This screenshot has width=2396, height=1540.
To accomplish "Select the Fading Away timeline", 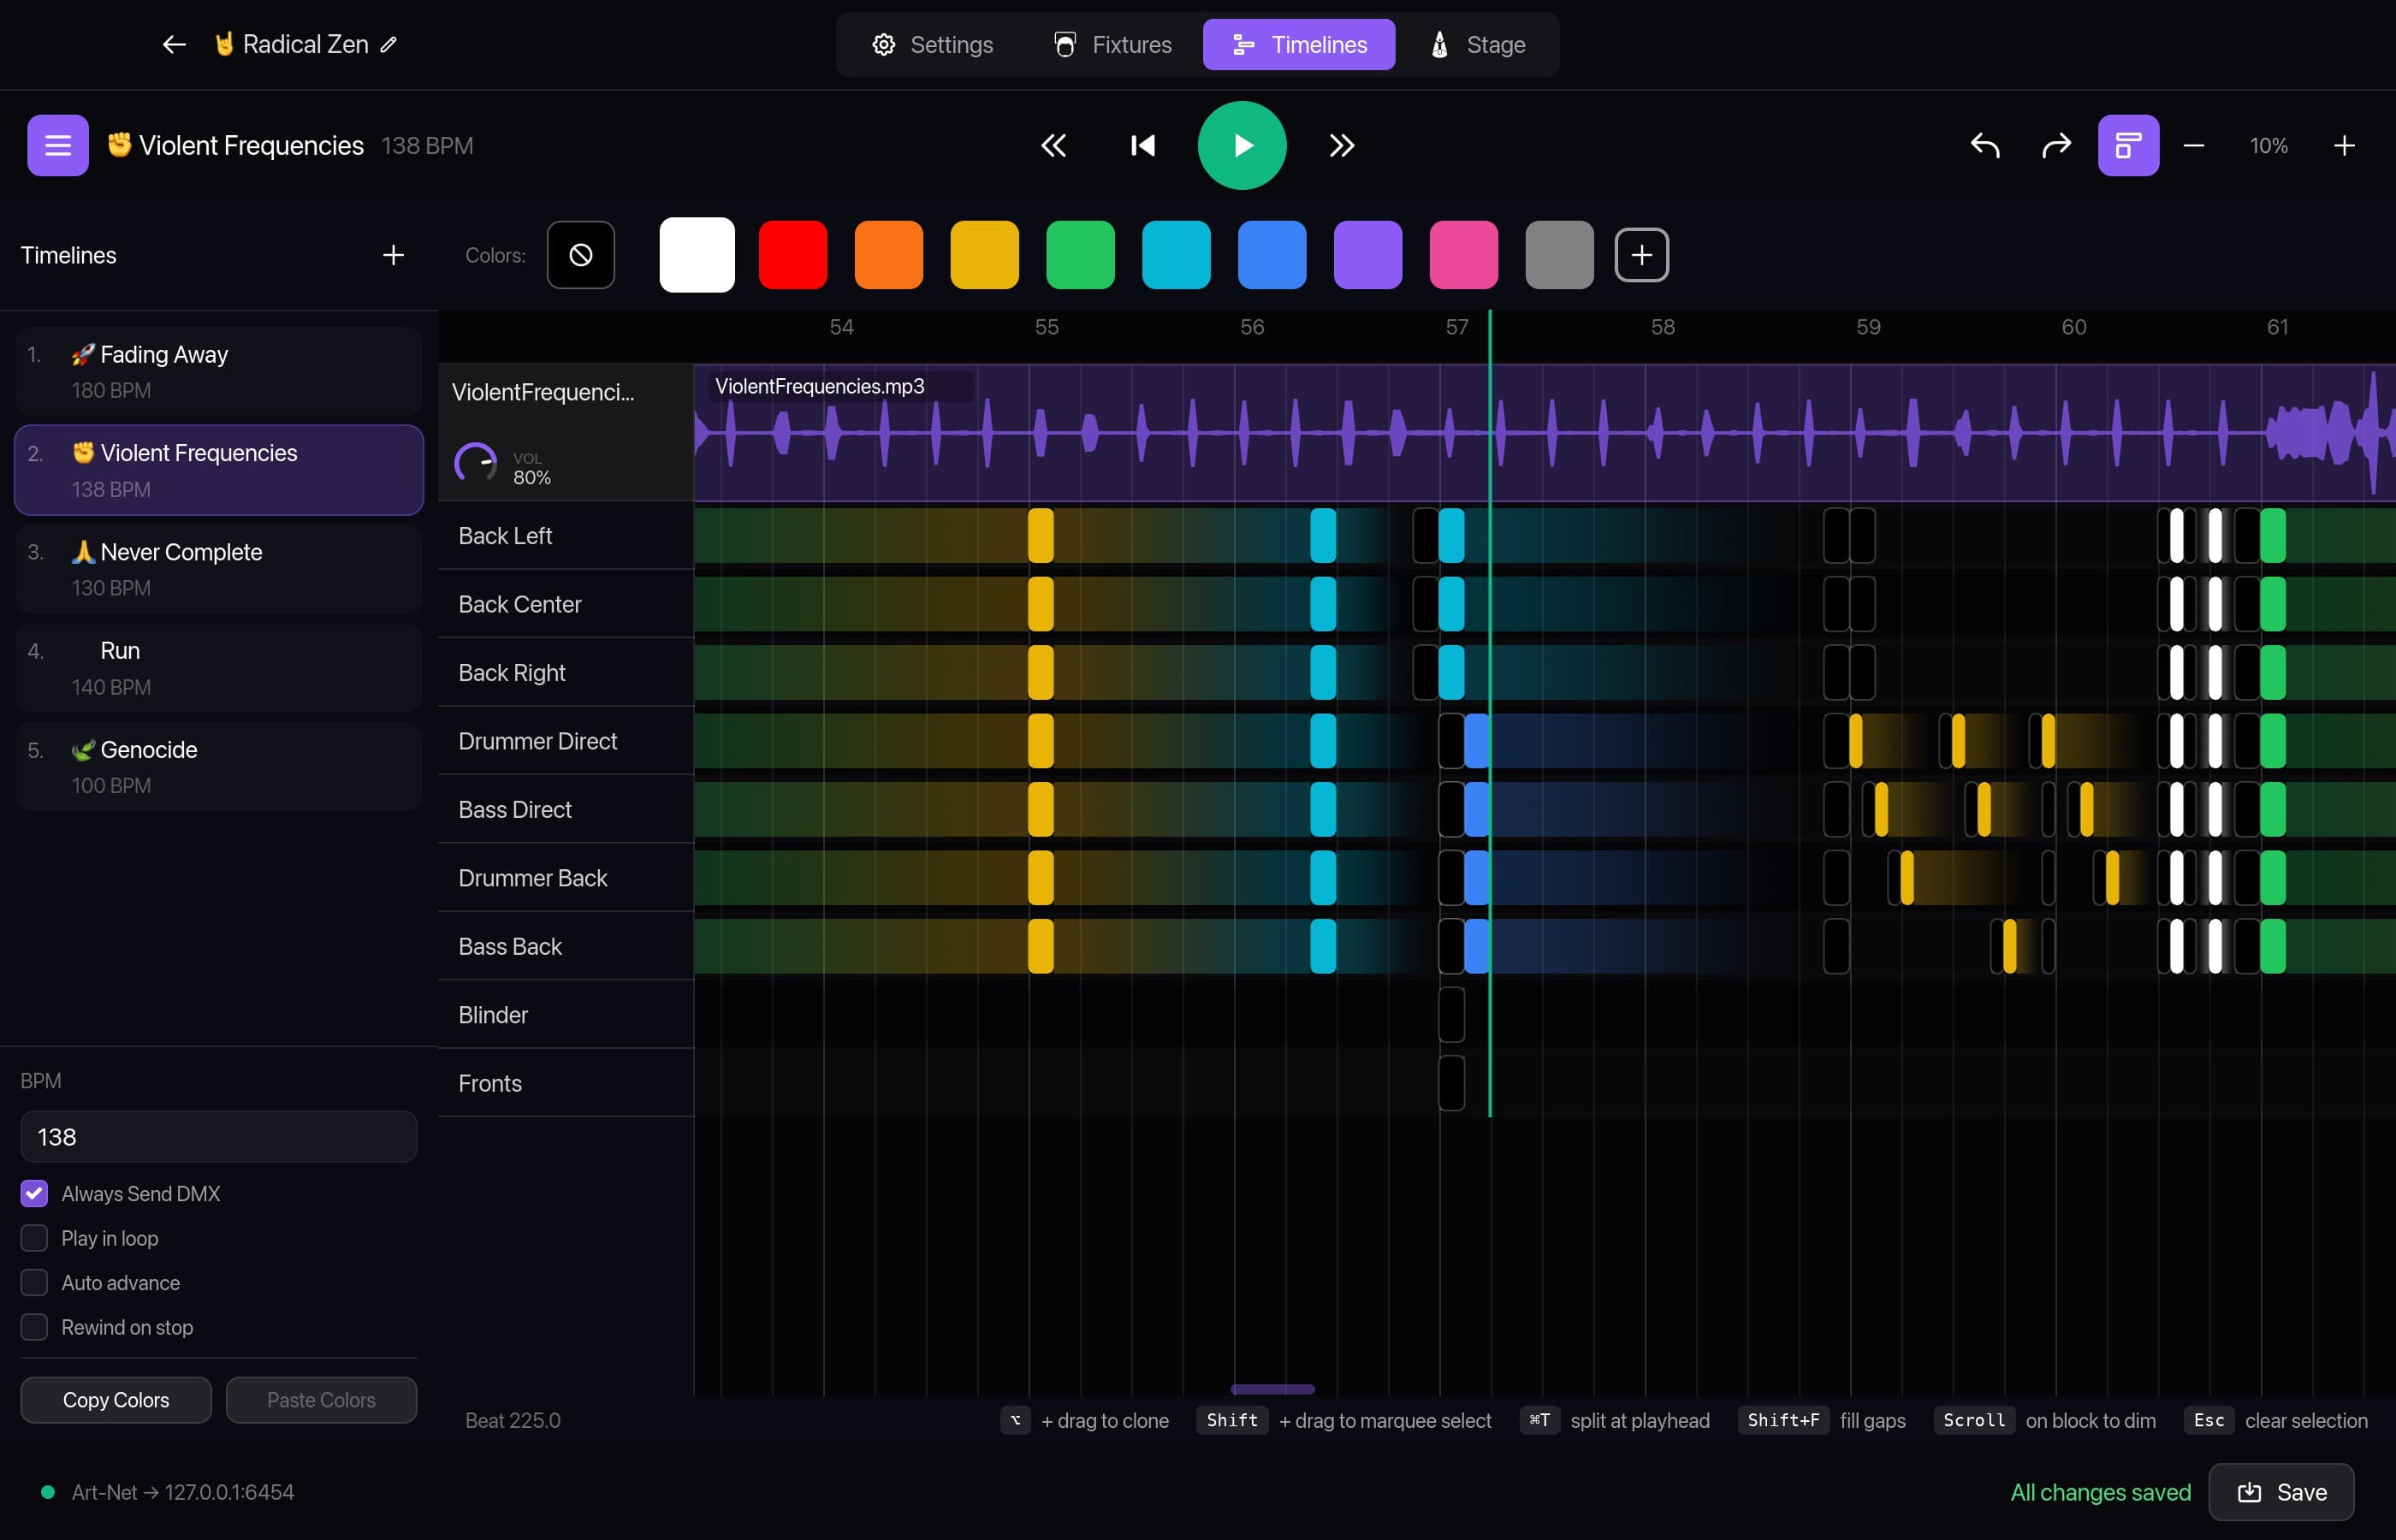I will coord(219,371).
